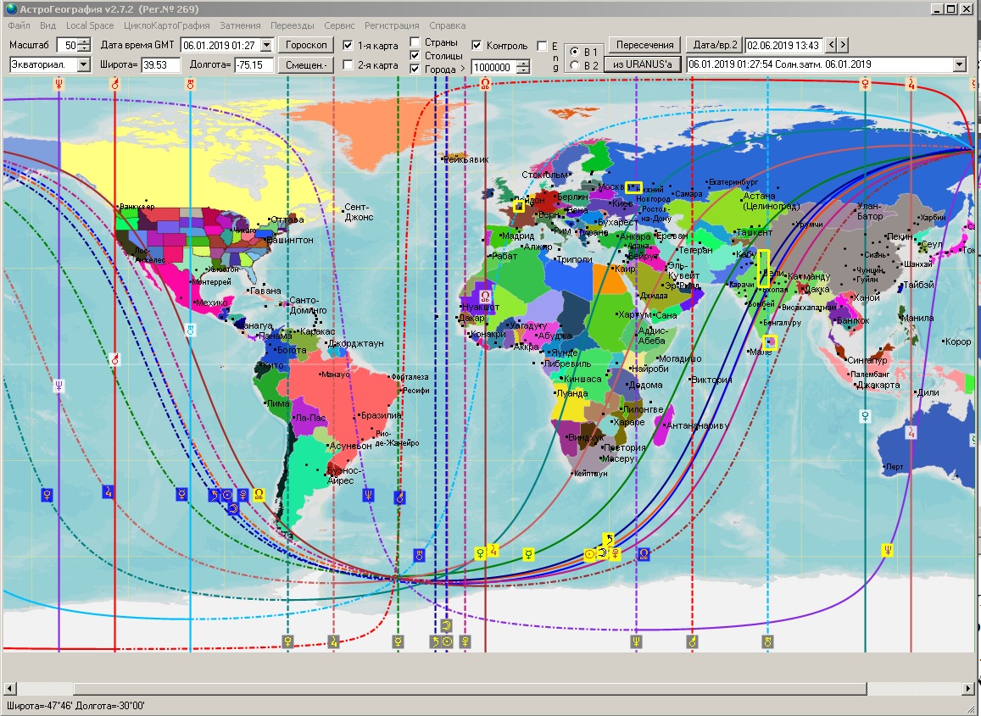Expand the Дата время GMT dropdown
The height and width of the screenshot is (716, 981).
coord(266,45)
